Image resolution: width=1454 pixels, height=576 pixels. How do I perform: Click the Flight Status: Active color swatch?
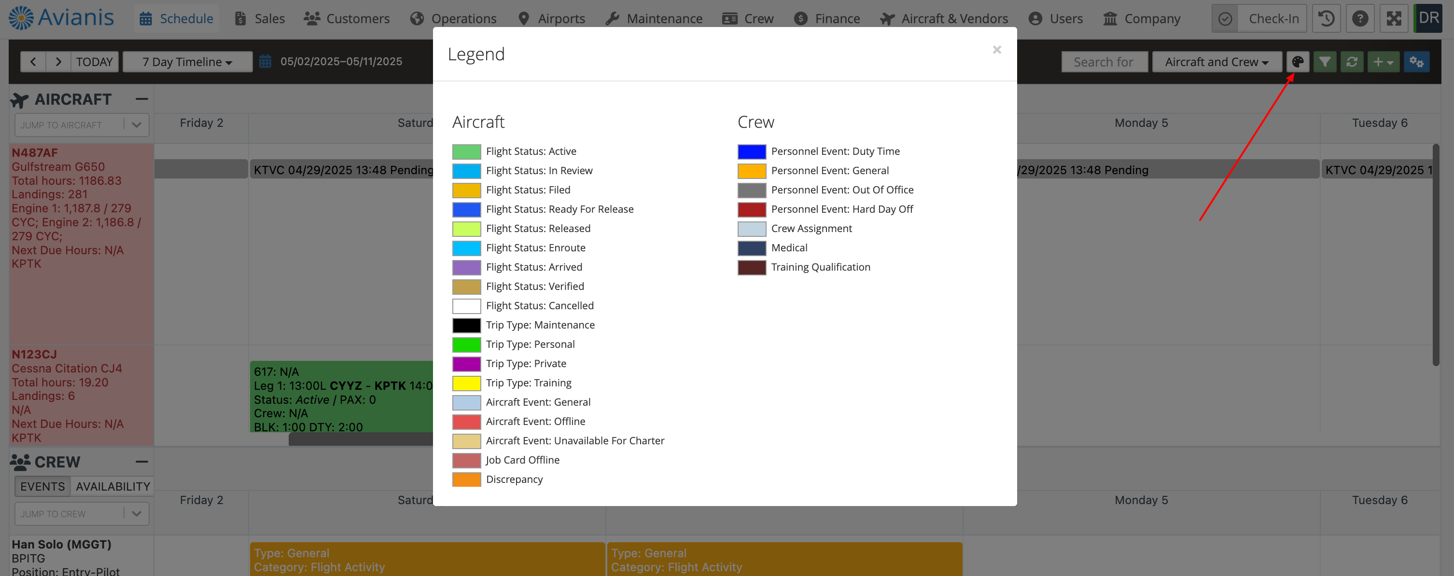click(466, 152)
